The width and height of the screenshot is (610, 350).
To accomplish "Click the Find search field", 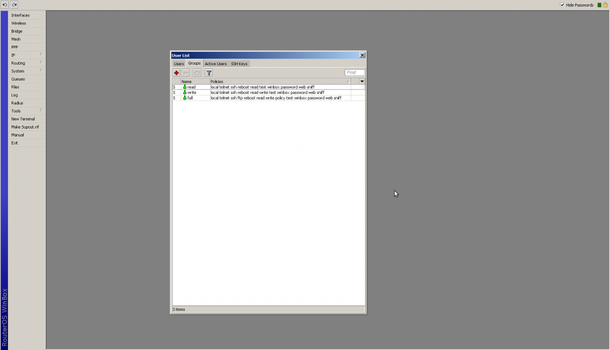I will (354, 73).
